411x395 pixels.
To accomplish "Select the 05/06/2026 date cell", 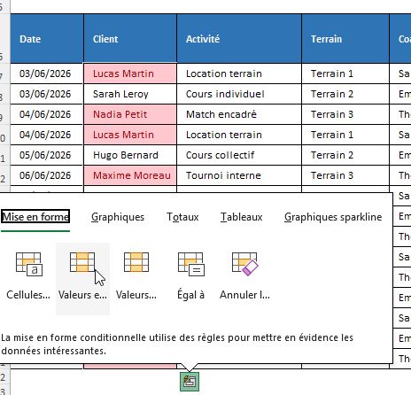I will (x=47, y=155).
